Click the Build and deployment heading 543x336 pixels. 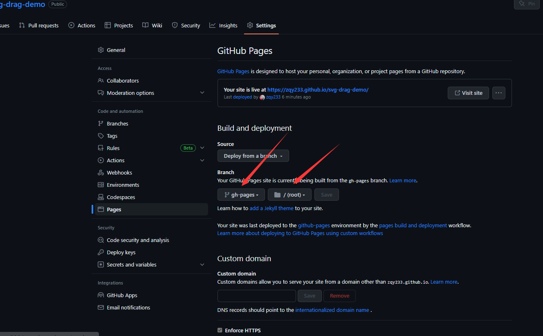click(255, 128)
